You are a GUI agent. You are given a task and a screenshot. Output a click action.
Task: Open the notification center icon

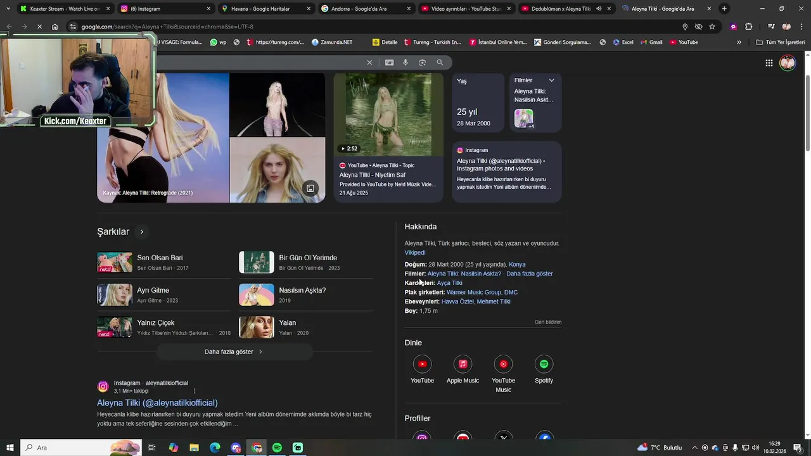pyautogui.click(x=798, y=448)
